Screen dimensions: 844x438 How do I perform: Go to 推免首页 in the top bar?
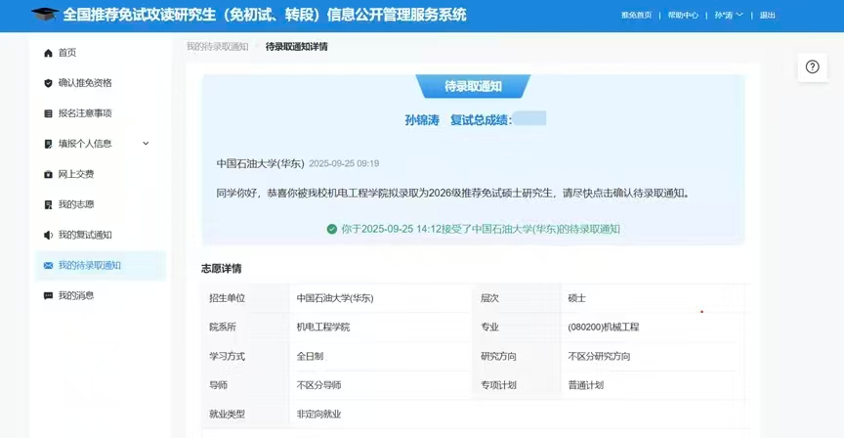pos(636,15)
